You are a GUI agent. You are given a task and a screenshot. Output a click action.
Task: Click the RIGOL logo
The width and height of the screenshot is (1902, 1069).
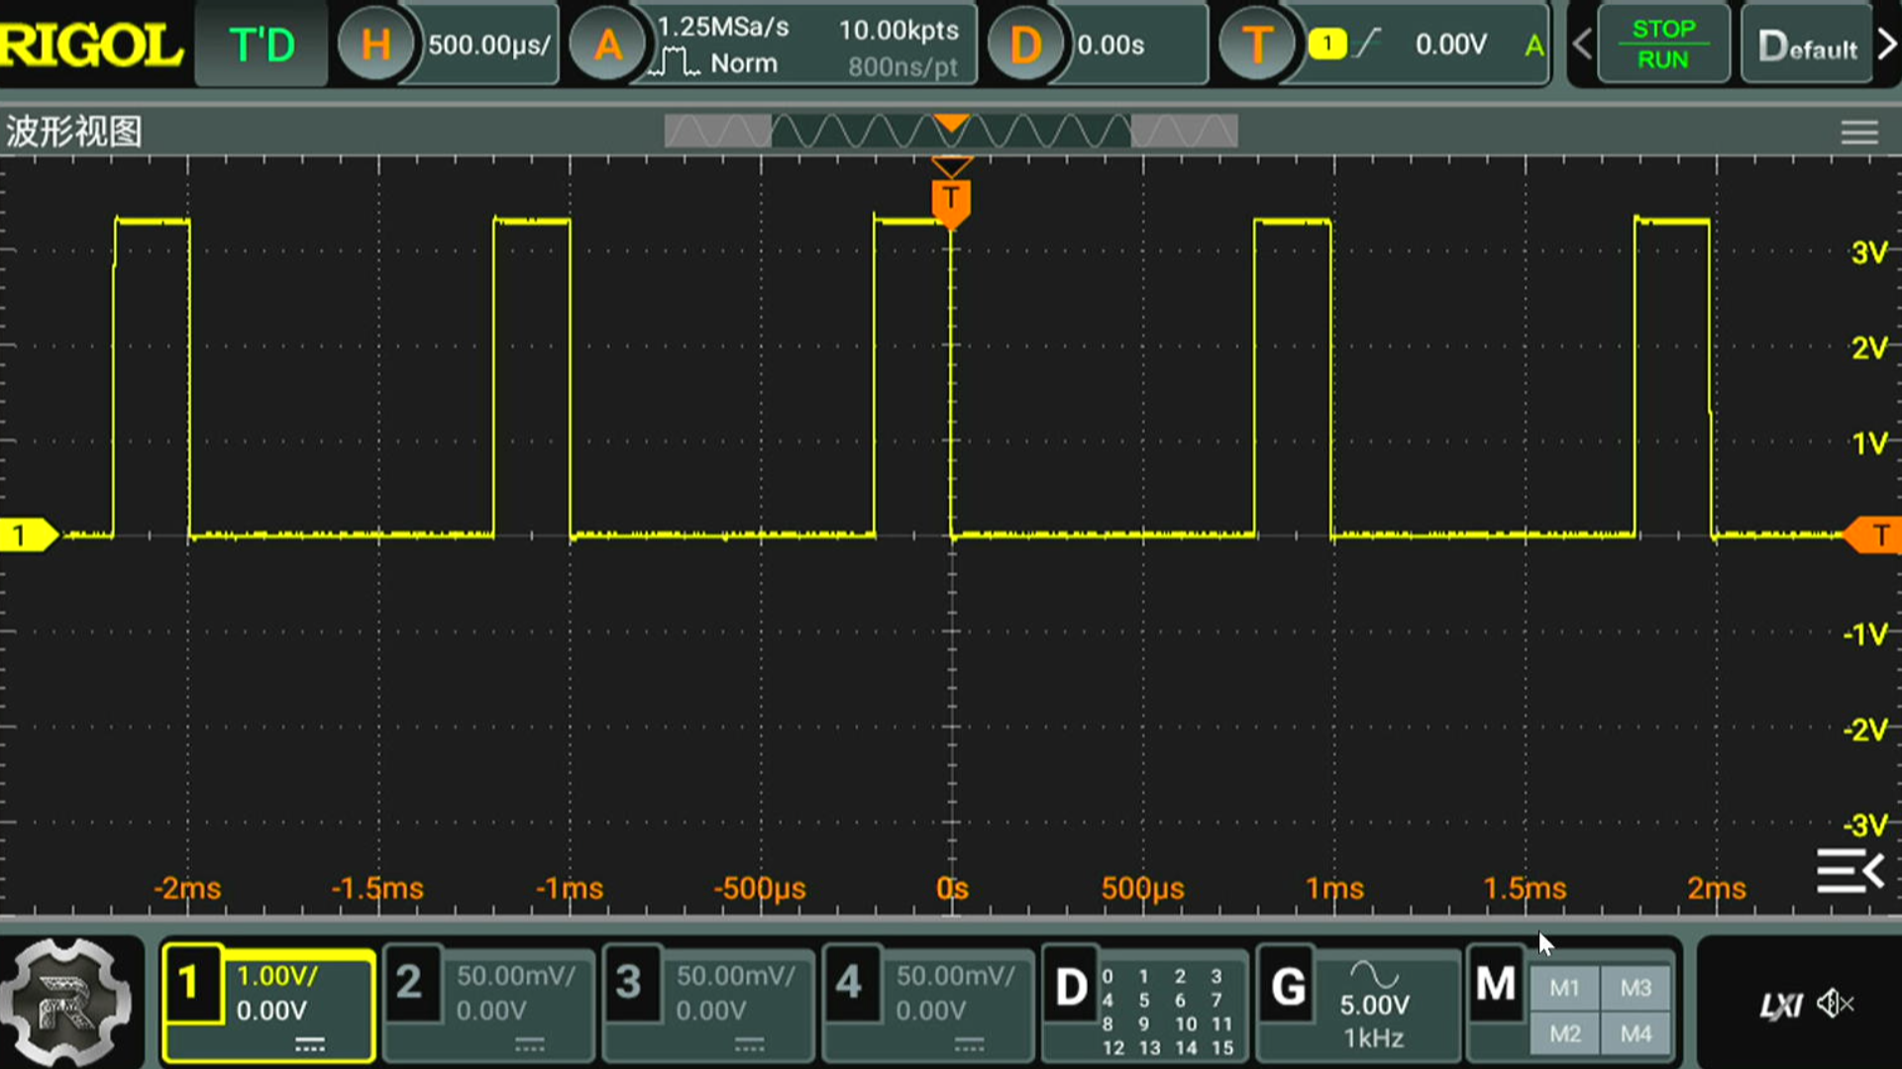coord(91,45)
